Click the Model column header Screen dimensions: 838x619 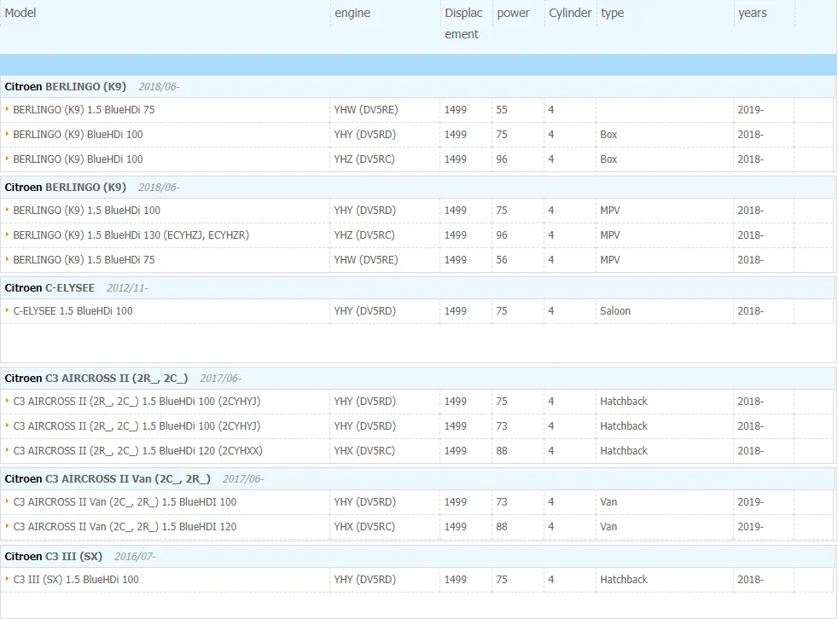tap(20, 13)
